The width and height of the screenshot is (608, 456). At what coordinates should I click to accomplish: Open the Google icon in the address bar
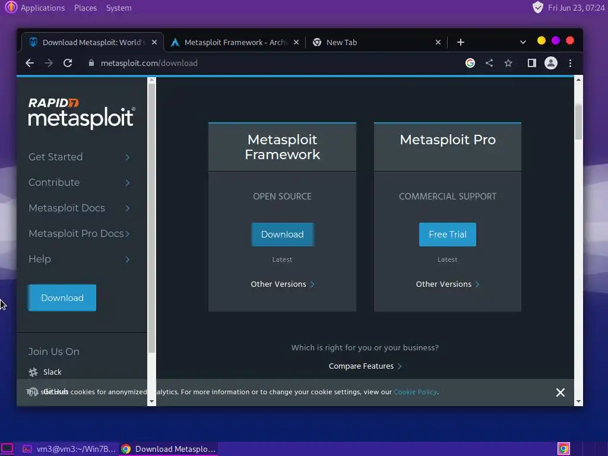click(470, 63)
